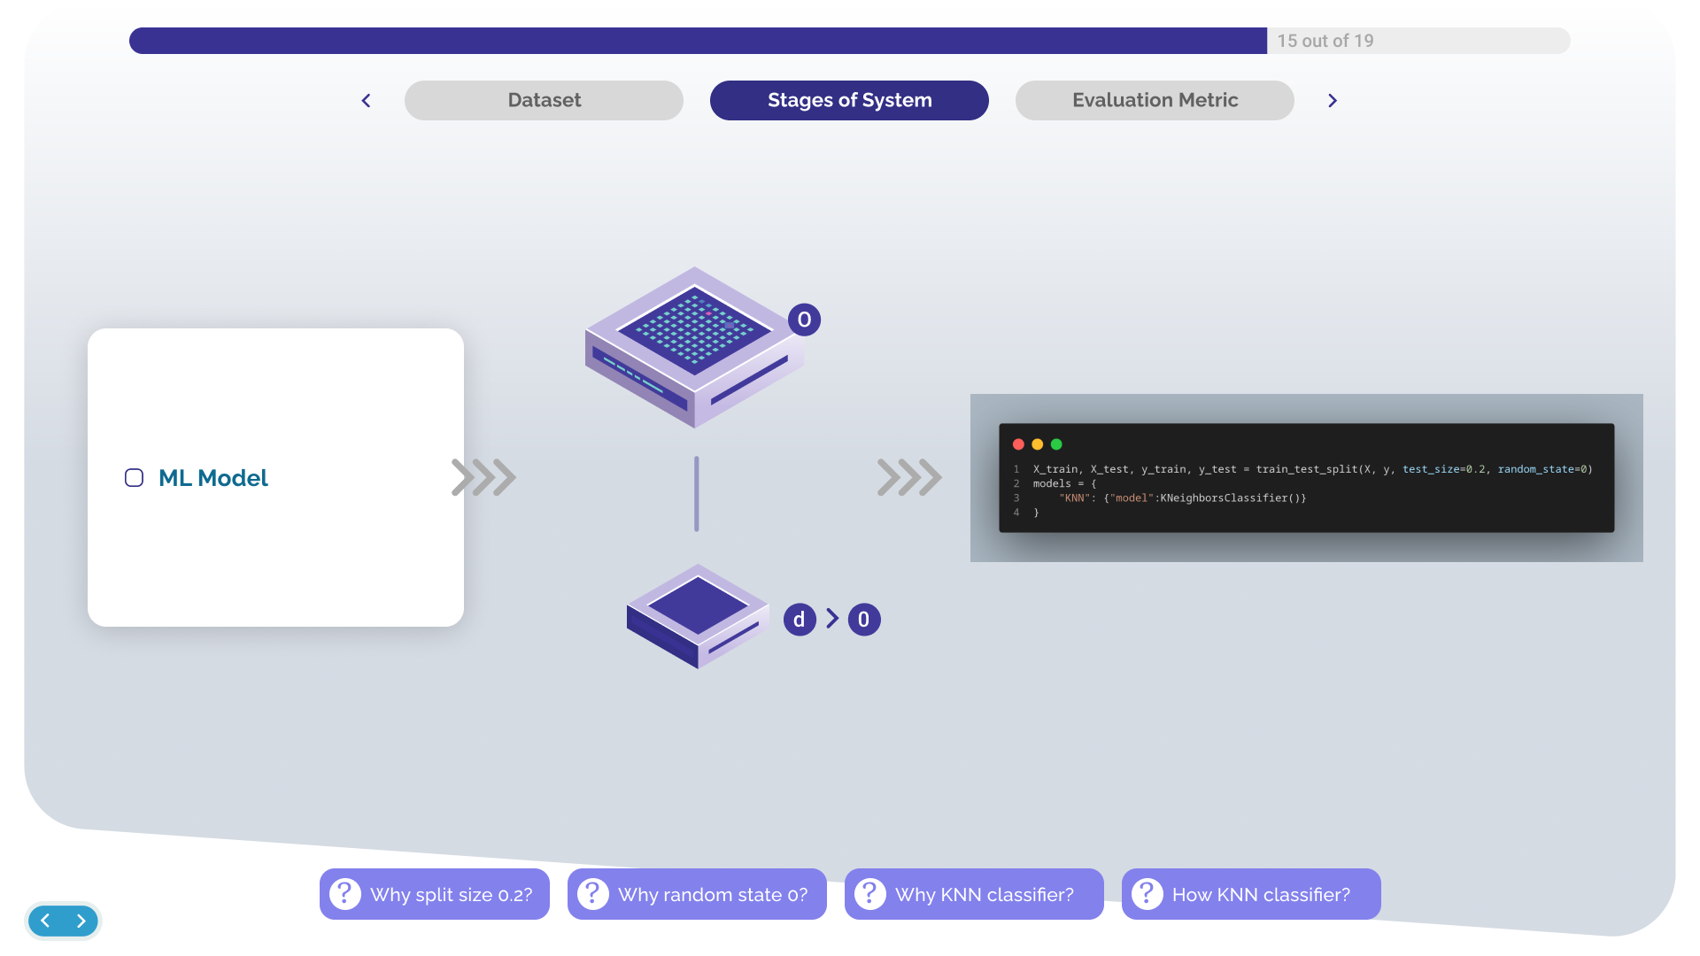Viewport: 1700px width, 956px height.
Task: Click bottom-left next slide arrow
Action: pos(81,921)
